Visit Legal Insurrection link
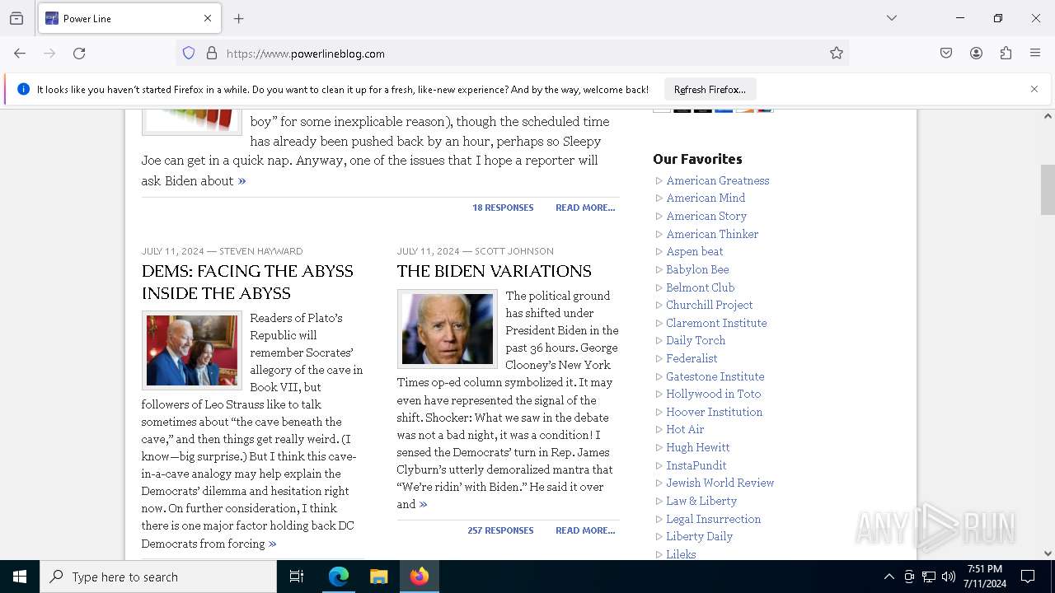Viewport: 1055px width, 593px height. point(714,519)
